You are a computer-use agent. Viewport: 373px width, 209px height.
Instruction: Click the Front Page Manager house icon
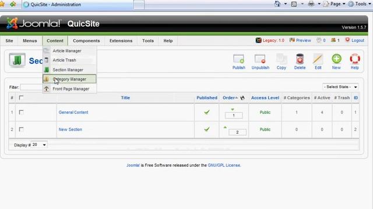pos(47,89)
